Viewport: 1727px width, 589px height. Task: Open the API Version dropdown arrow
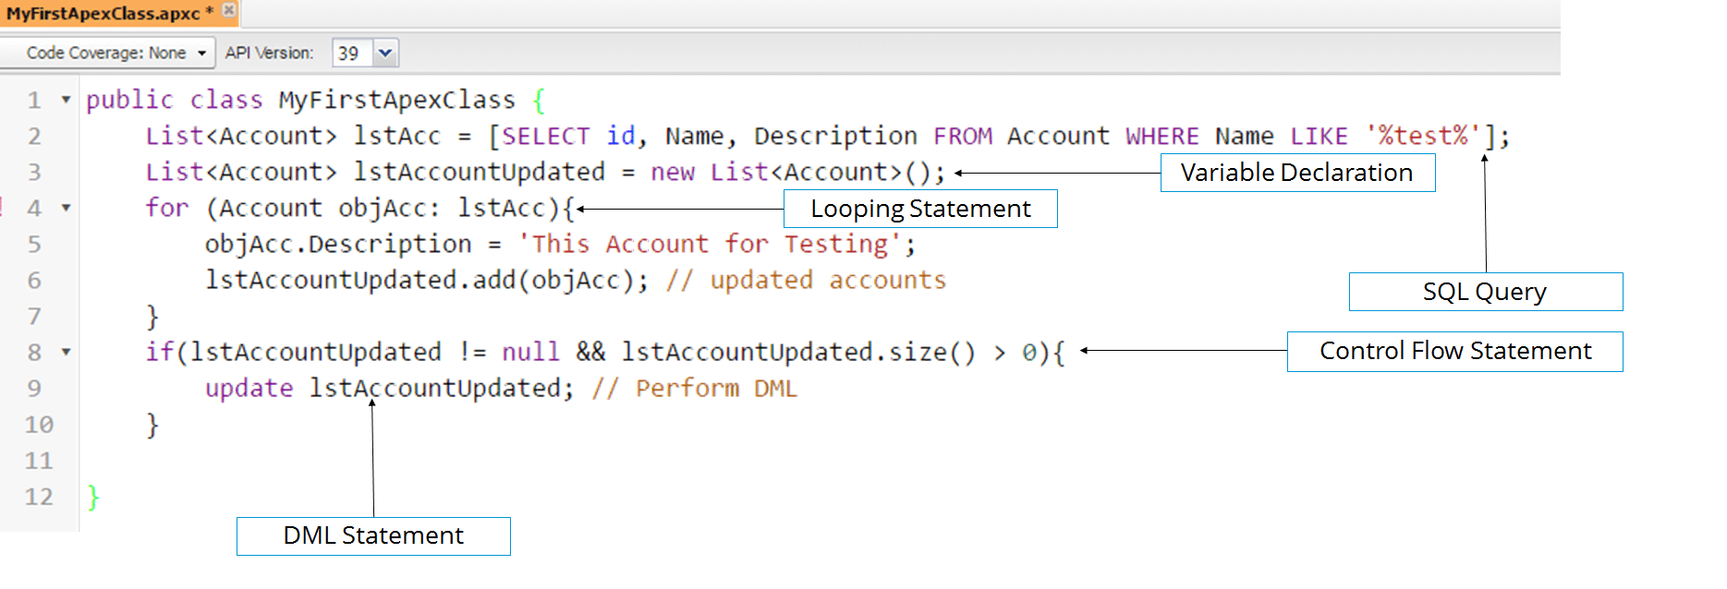click(x=385, y=53)
